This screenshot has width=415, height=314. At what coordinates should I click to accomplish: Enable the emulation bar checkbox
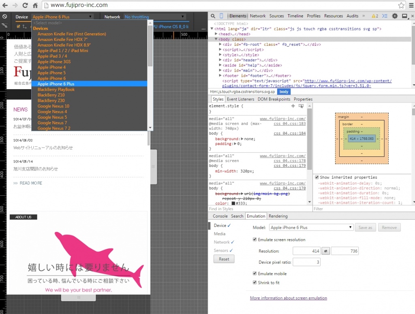18,26
